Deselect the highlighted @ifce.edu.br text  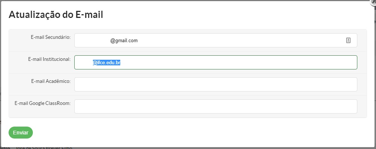coord(106,63)
